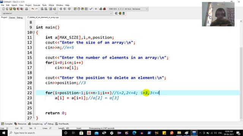Open File Explorer from the taskbar

pyautogui.click(x=179, y=133)
